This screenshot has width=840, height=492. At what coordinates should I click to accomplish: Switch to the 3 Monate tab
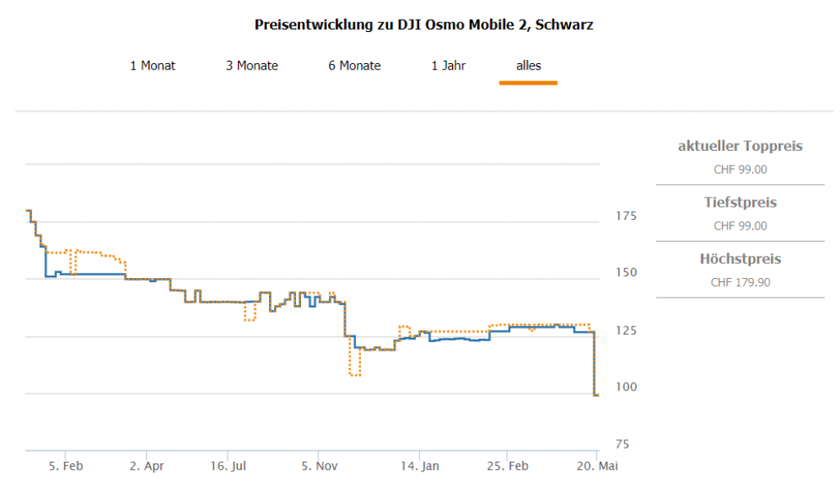(x=252, y=66)
